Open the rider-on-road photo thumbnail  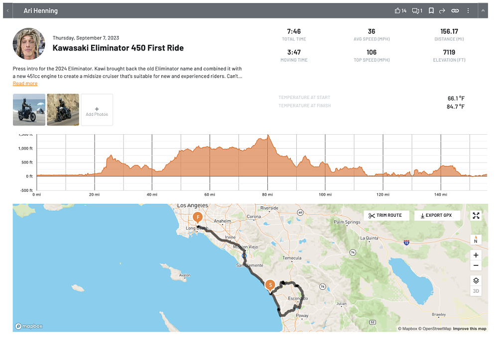click(x=63, y=110)
